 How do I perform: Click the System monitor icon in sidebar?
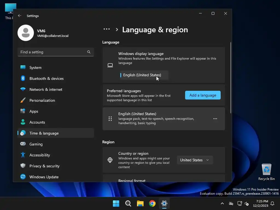click(23, 67)
